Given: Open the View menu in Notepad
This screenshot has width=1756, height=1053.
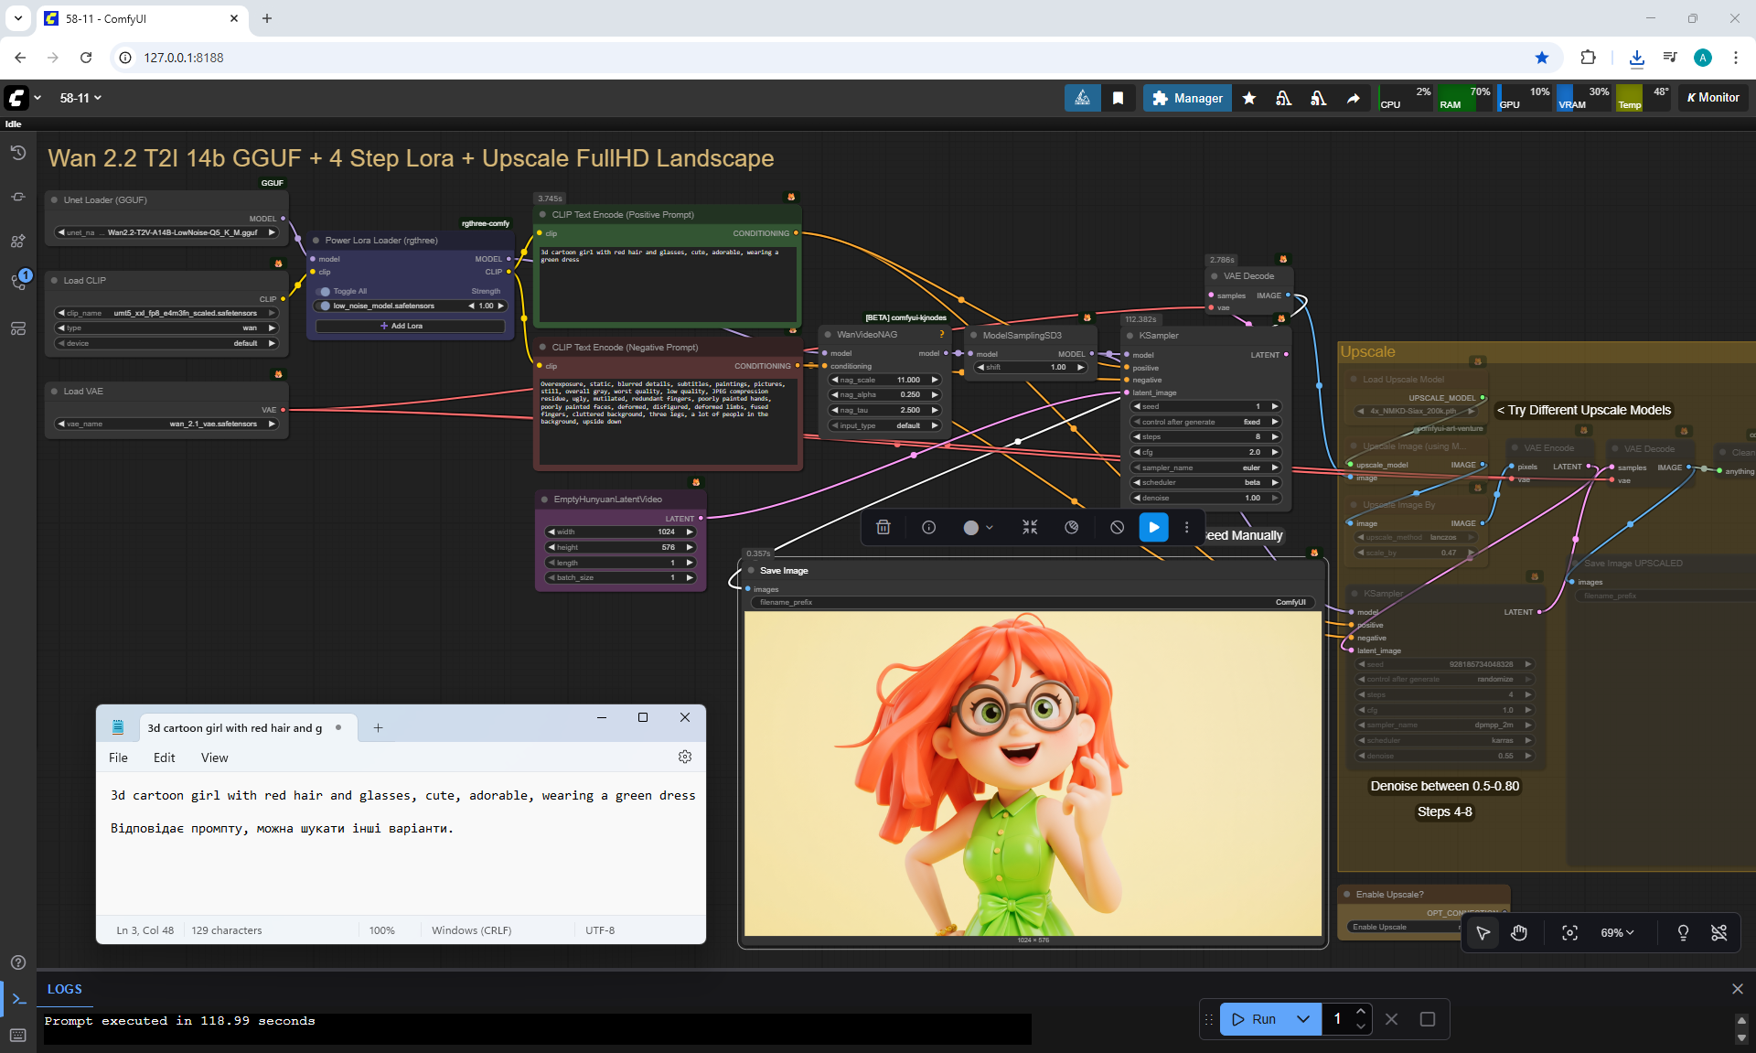Looking at the screenshot, I should tap(214, 758).
